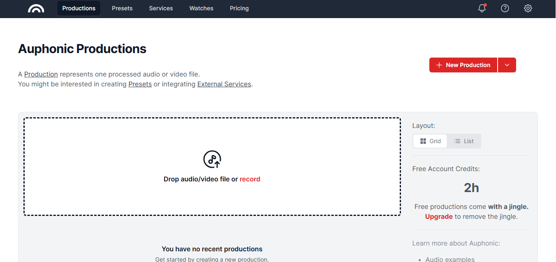Switch layout to List
Screen dimensions: 556x262
coord(464,141)
